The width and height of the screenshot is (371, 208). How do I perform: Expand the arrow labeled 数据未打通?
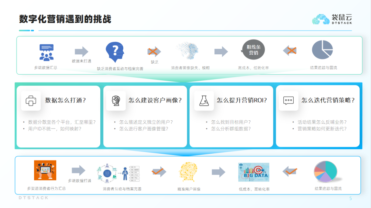tap(81, 52)
